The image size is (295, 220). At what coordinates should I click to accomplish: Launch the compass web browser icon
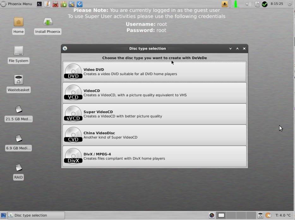80,4
